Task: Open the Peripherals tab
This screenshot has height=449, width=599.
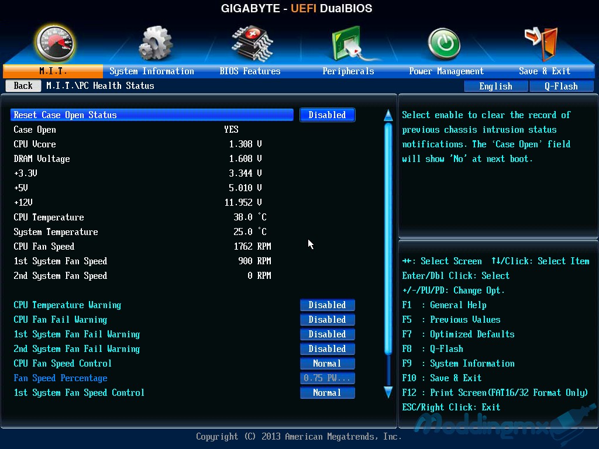Action: (x=348, y=71)
